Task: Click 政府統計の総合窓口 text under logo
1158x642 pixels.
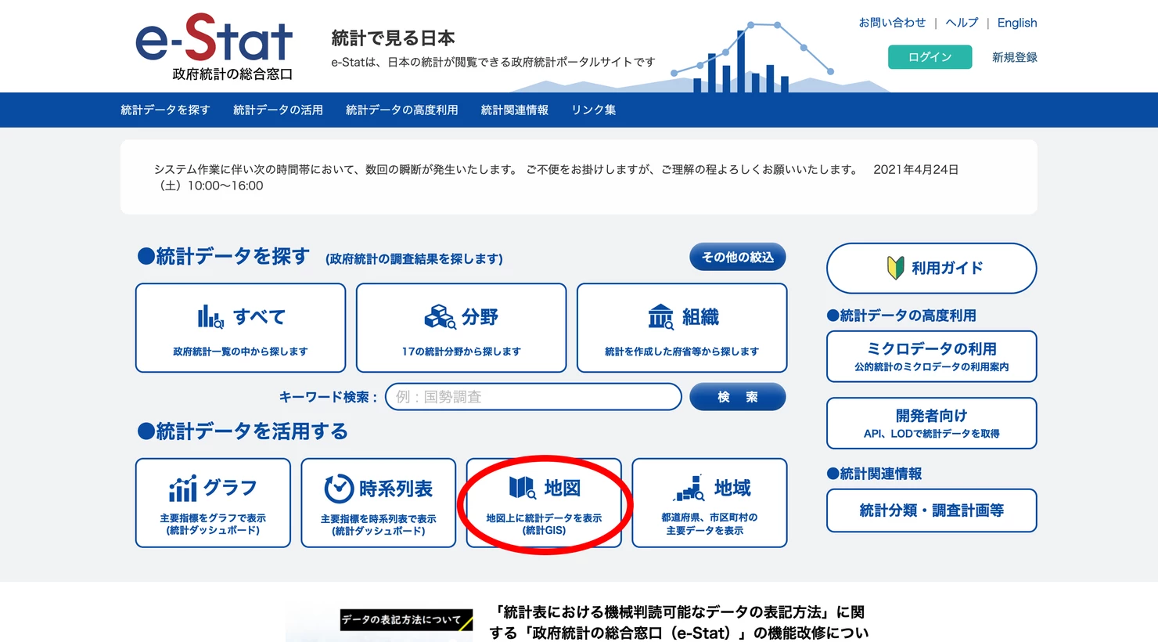Action: tap(232, 74)
